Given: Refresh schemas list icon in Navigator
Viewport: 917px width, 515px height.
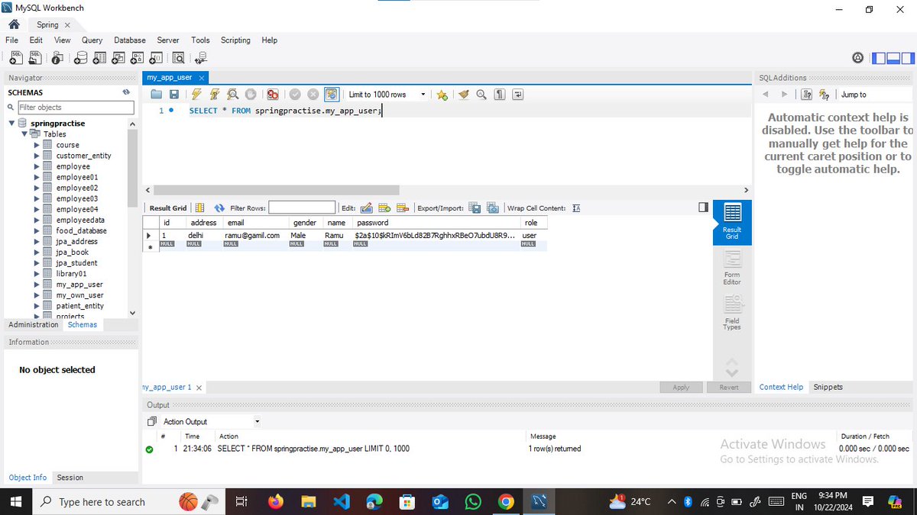Looking at the screenshot, I should coord(126,92).
